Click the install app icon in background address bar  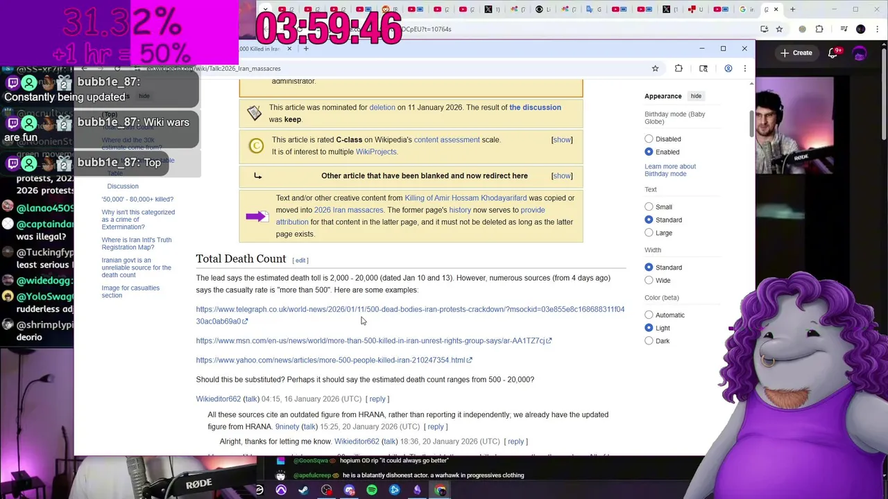coord(764,29)
